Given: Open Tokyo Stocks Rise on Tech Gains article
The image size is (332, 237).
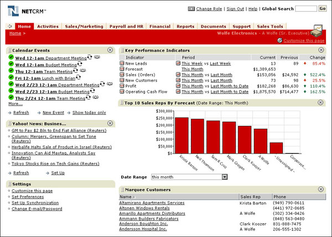Looking at the screenshot, I should point(55,164).
